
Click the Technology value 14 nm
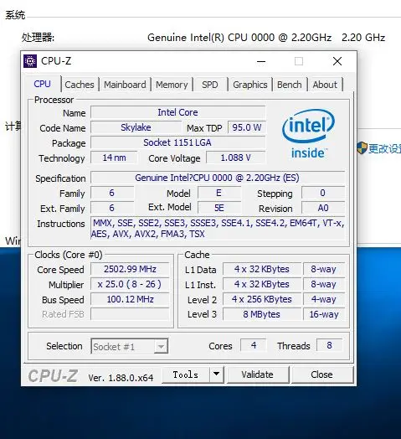coord(114,158)
